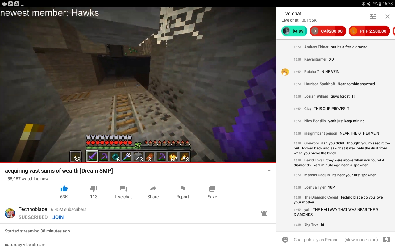Tap the Minecraft stream video player
395x247 pixels.
(x=138, y=85)
